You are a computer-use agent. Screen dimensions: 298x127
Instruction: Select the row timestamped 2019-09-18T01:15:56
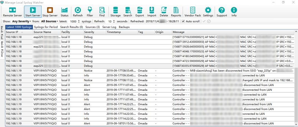150,123
